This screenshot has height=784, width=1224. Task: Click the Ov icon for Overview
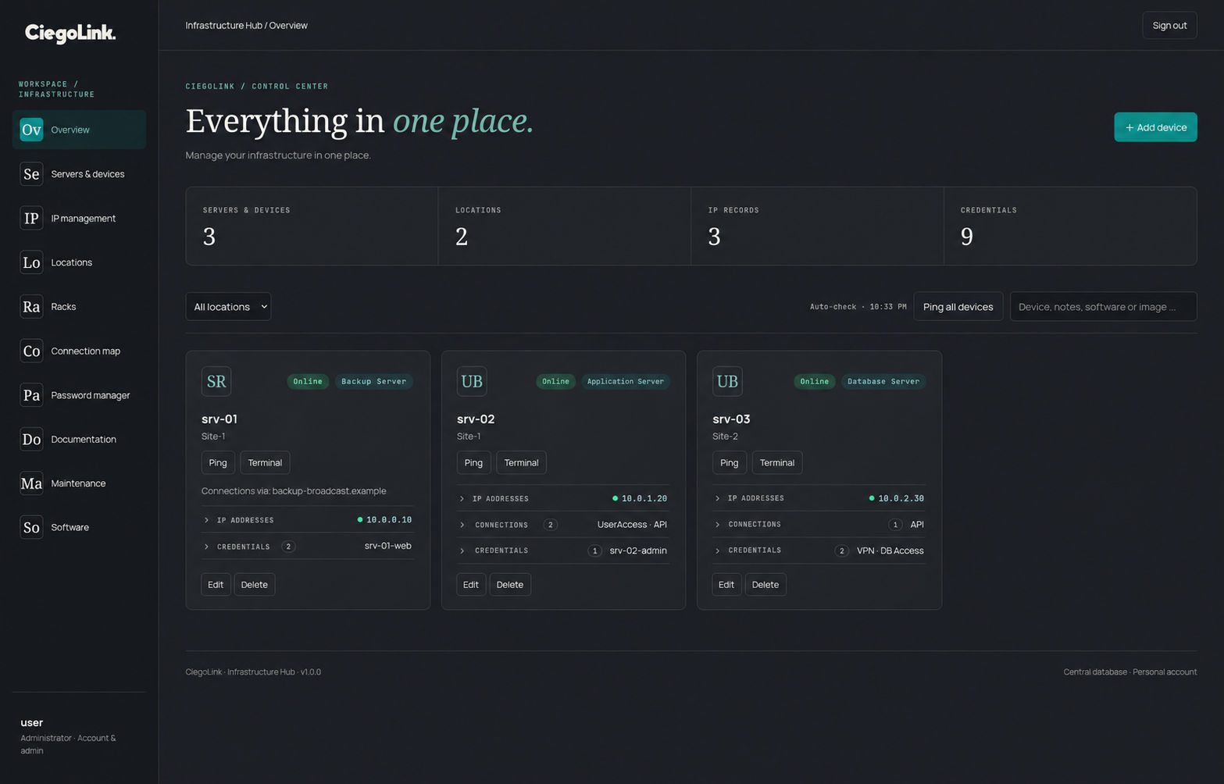point(31,130)
